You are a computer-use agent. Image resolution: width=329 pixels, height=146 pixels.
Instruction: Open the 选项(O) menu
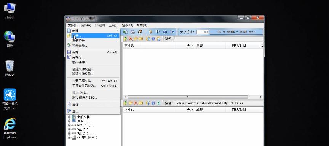128,25
